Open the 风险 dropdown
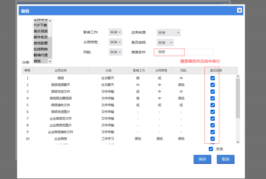266x179 pixels. point(115,52)
